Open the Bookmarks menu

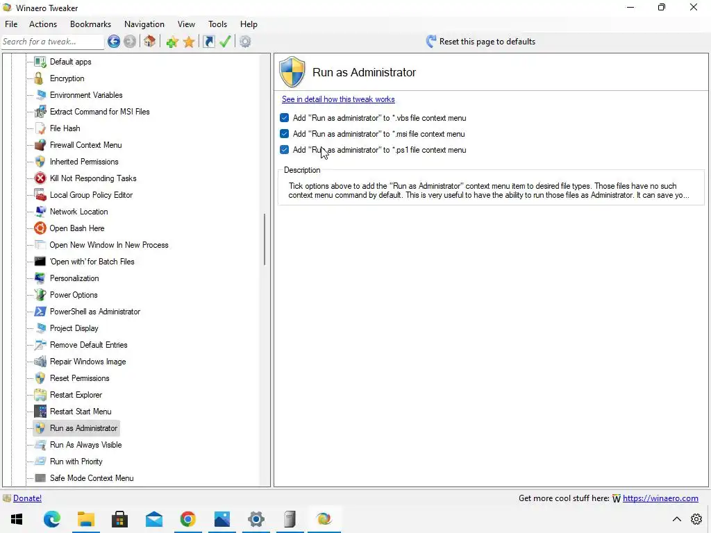click(x=90, y=24)
